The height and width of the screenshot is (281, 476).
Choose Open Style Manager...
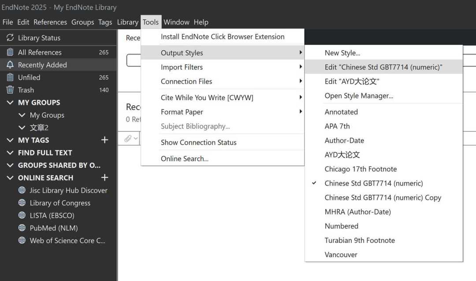tap(384, 96)
